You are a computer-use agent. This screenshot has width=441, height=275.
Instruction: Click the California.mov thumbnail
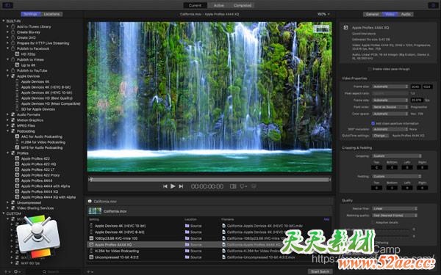pyautogui.click(x=95, y=211)
